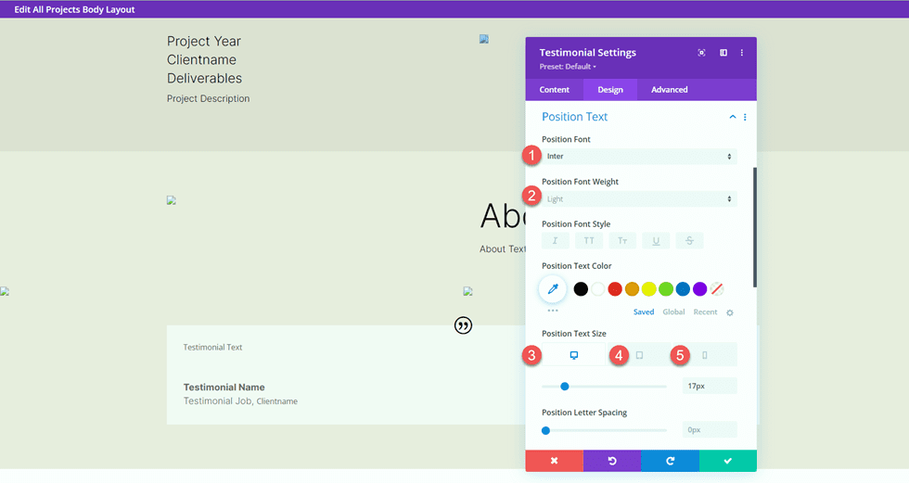Click the About Text paragraph
The image size is (909, 483).
pyautogui.click(x=502, y=249)
